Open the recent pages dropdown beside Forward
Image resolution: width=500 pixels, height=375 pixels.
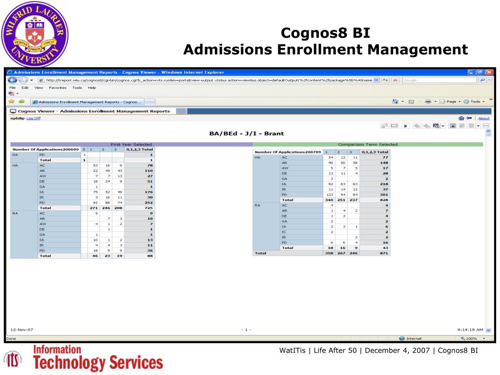tap(32, 81)
